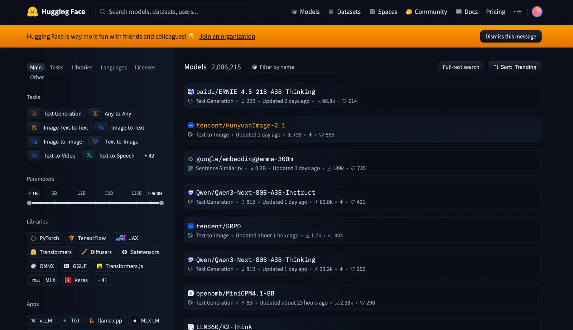Screen dimensions: 573x330
Task: Filter by ONNX library
Action: [42, 266]
